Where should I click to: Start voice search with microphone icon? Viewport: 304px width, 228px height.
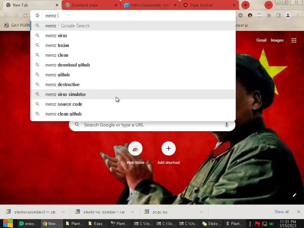pos(227,125)
